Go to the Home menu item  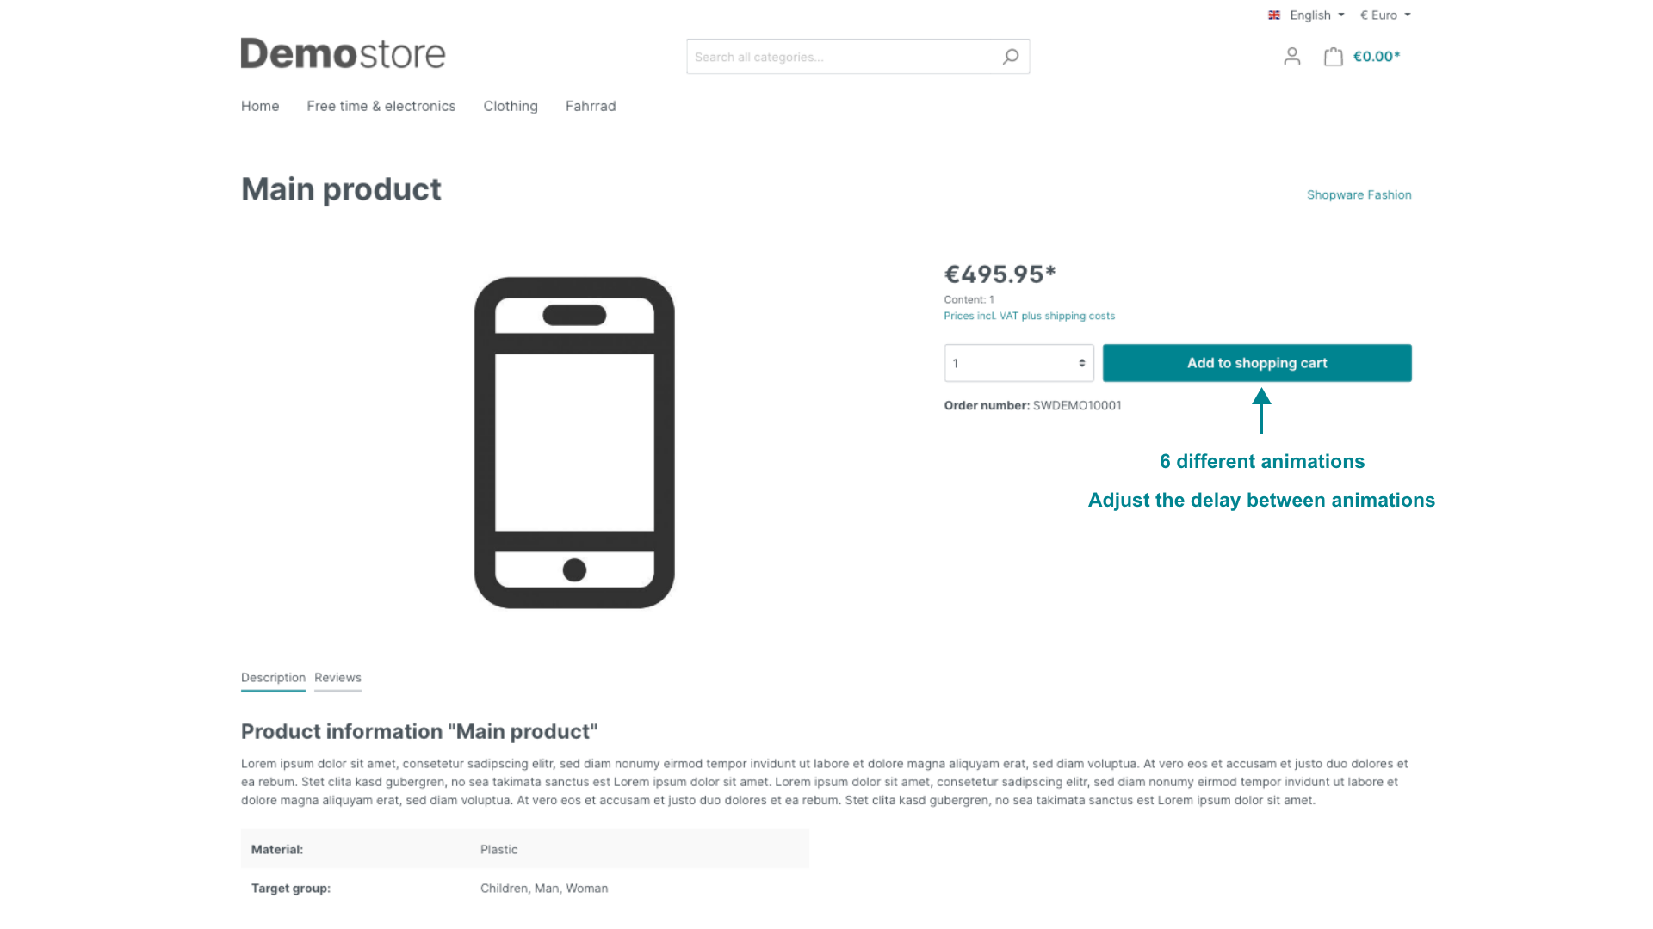click(x=260, y=106)
